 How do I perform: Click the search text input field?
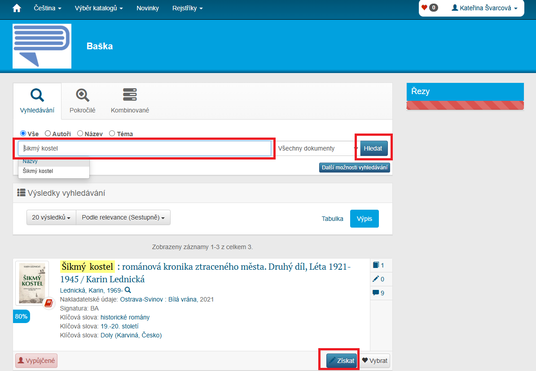[145, 148]
